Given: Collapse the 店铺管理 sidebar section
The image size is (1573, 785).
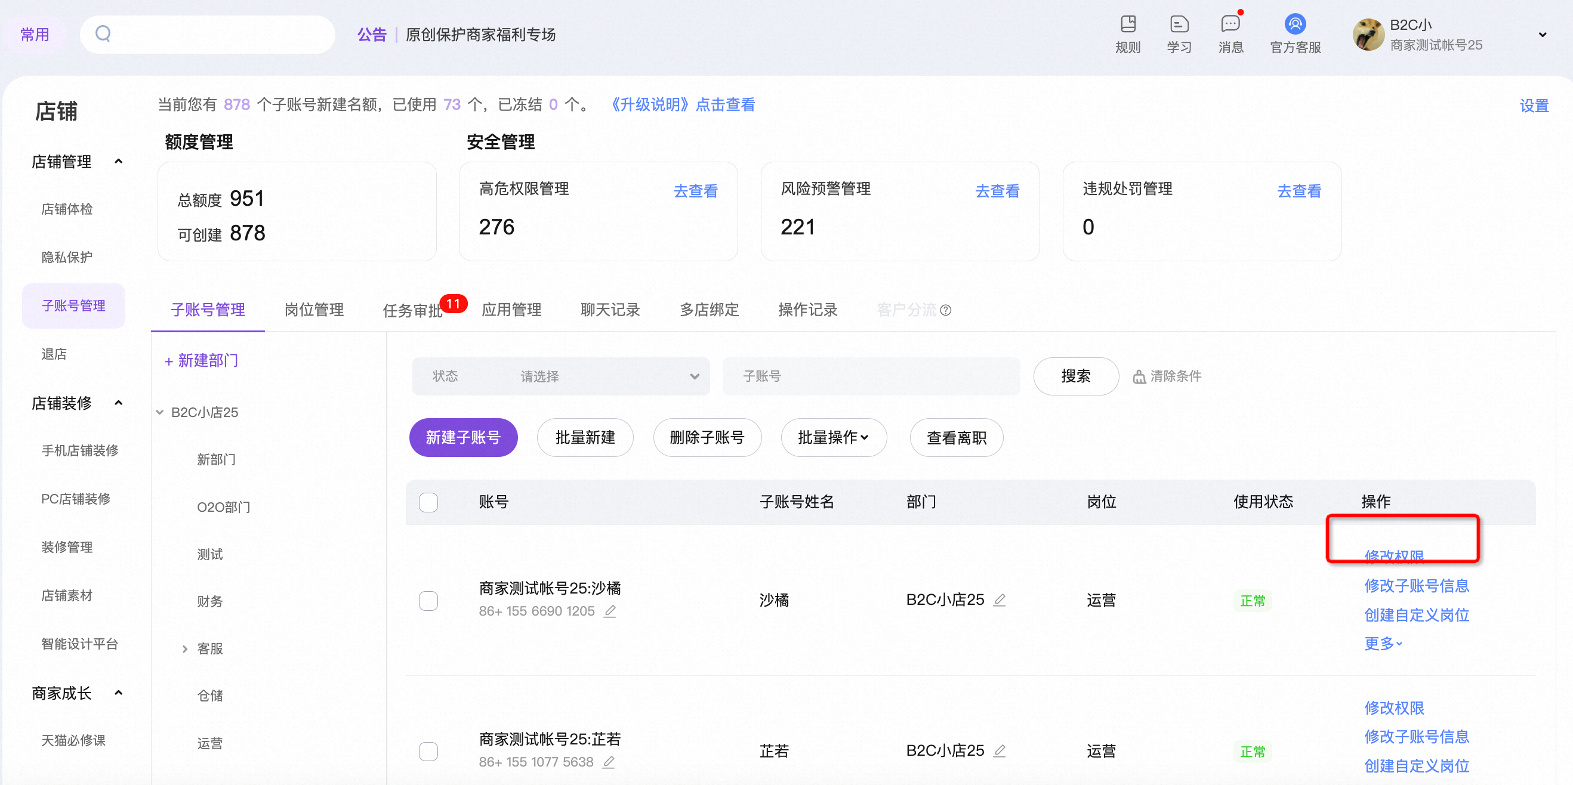Looking at the screenshot, I should pos(119,162).
